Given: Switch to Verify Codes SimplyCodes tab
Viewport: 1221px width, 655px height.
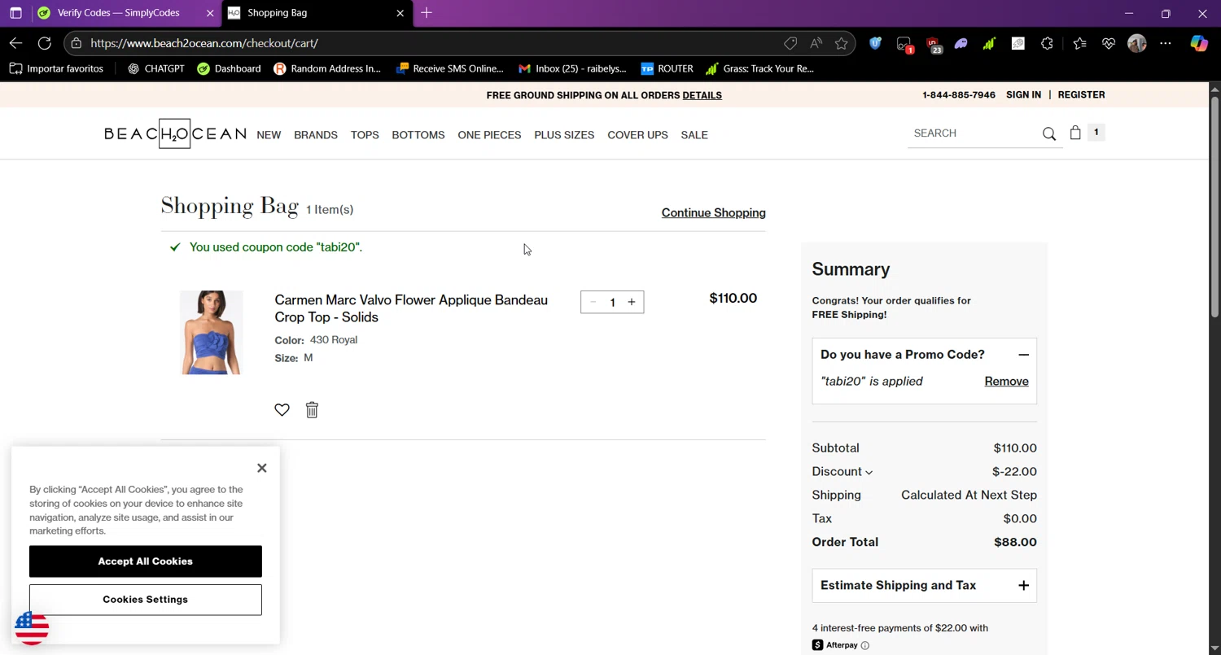Looking at the screenshot, I should pos(118,13).
